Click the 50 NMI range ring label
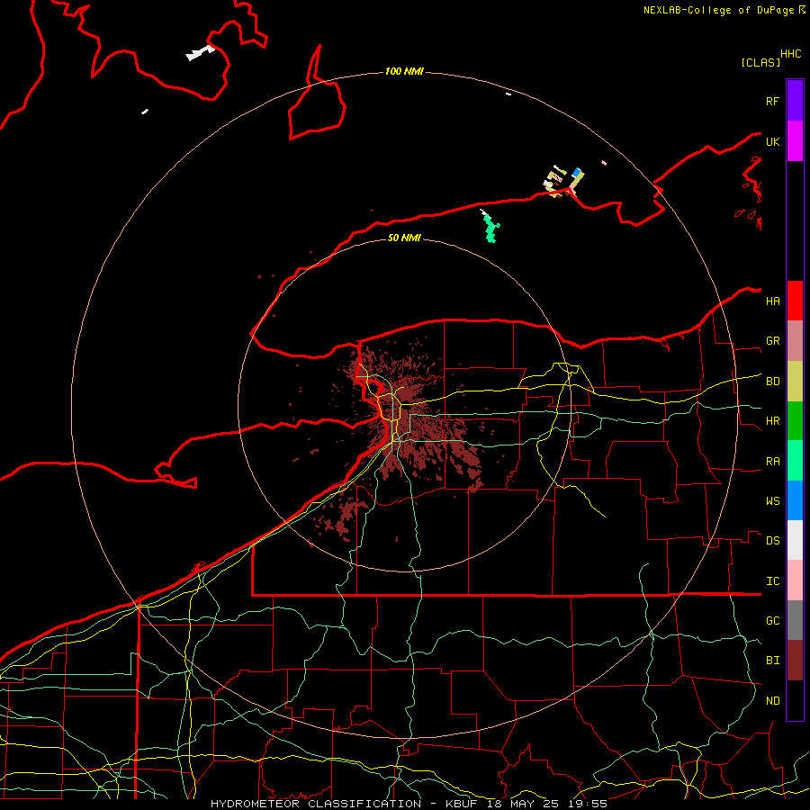The width and height of the screenshot is (810, 810). (404, 238)
